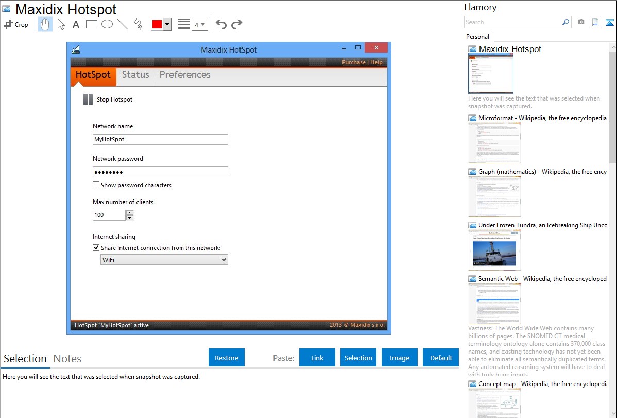Click the Semantic Web entry's snapshot icon
The height and width of the screenshot is (418, 617).
click(472, 279)
